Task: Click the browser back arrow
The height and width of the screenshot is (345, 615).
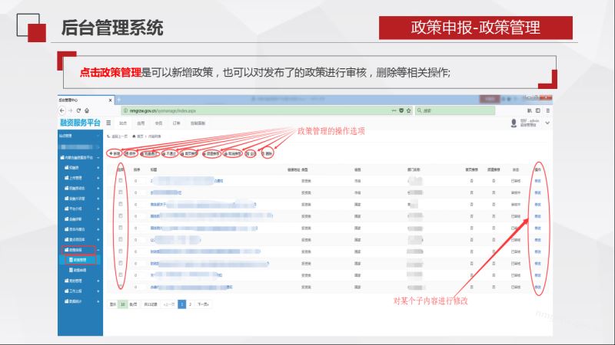Action: (61, 110)
